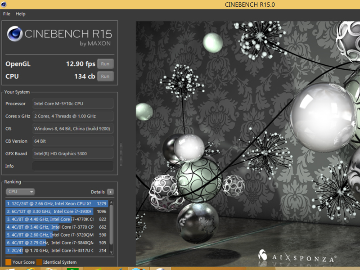Screen dimensions: 360x270
Task: Select ranking row 3 Core i7-4770K
Action: (x=57, y=219)
